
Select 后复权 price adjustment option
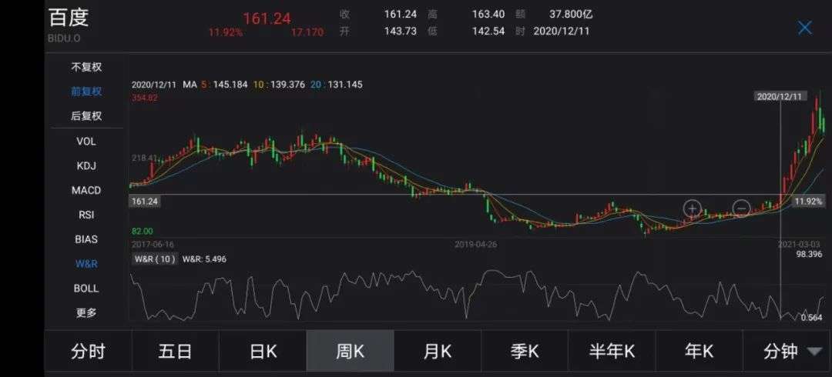click(x=86, y=116)
